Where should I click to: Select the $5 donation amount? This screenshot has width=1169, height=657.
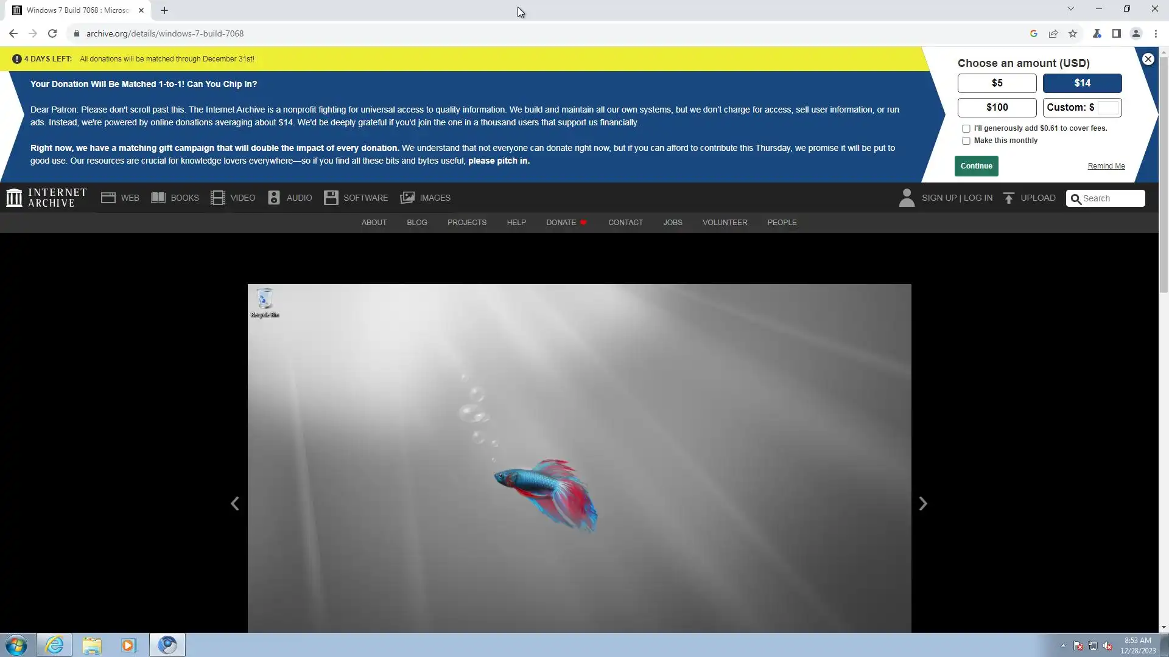coord(997,83)
